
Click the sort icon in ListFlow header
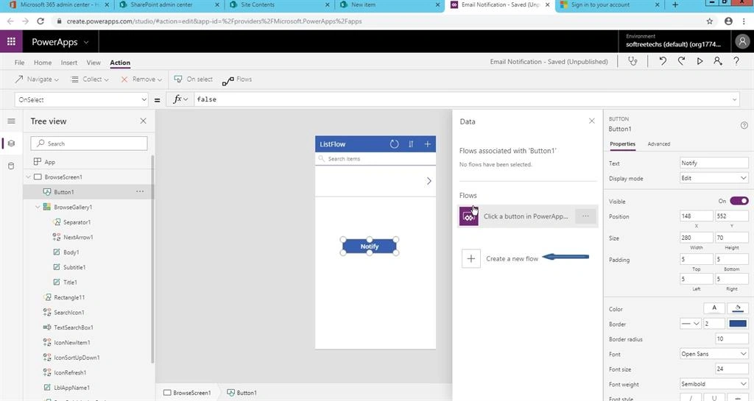point(411,144)
